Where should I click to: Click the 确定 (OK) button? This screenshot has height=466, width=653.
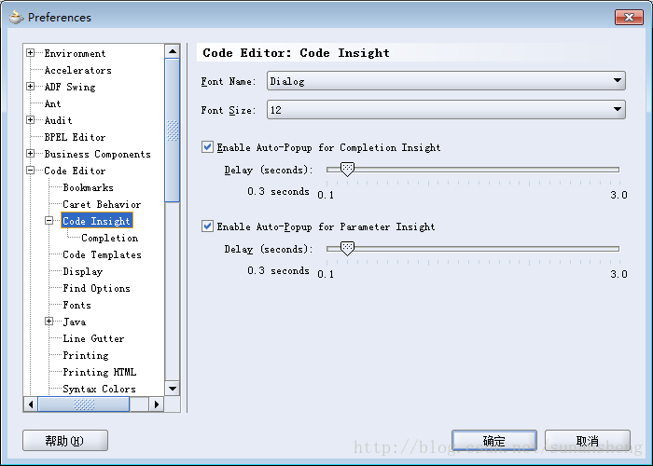pos(493,441)
